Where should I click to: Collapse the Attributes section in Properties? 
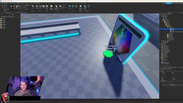tap(160, 81)
